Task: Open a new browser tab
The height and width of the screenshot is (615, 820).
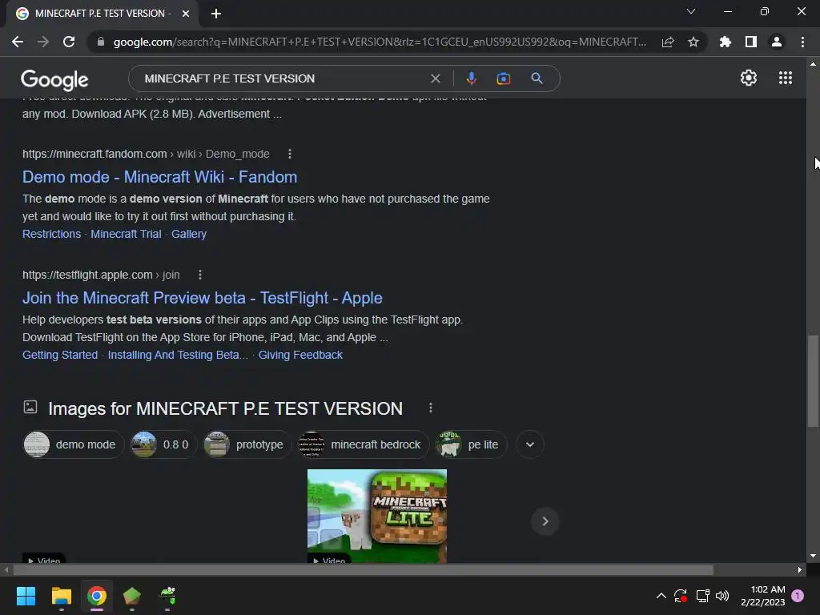Action: click(x=216, y=14)
